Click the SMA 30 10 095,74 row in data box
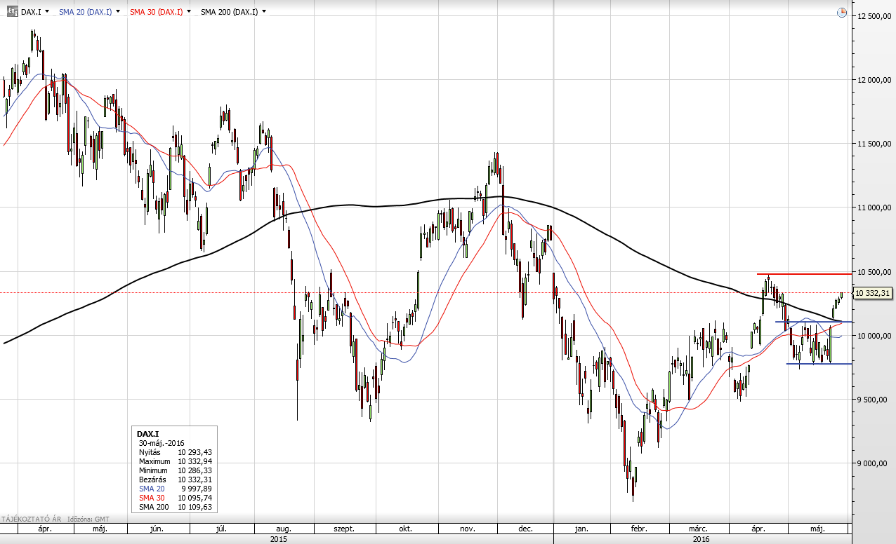896x544 pixels. [x=176, y=497]
